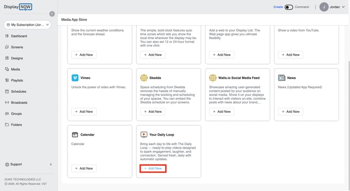This screenshot has height=191, width=350.
Task: Click the Media sidebar icon
Action: (7, 69)
